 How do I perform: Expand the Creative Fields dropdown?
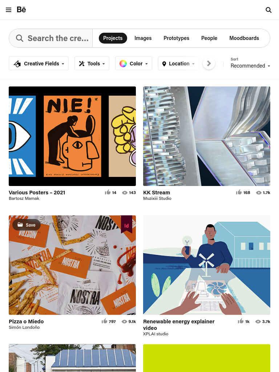(39, 63)
